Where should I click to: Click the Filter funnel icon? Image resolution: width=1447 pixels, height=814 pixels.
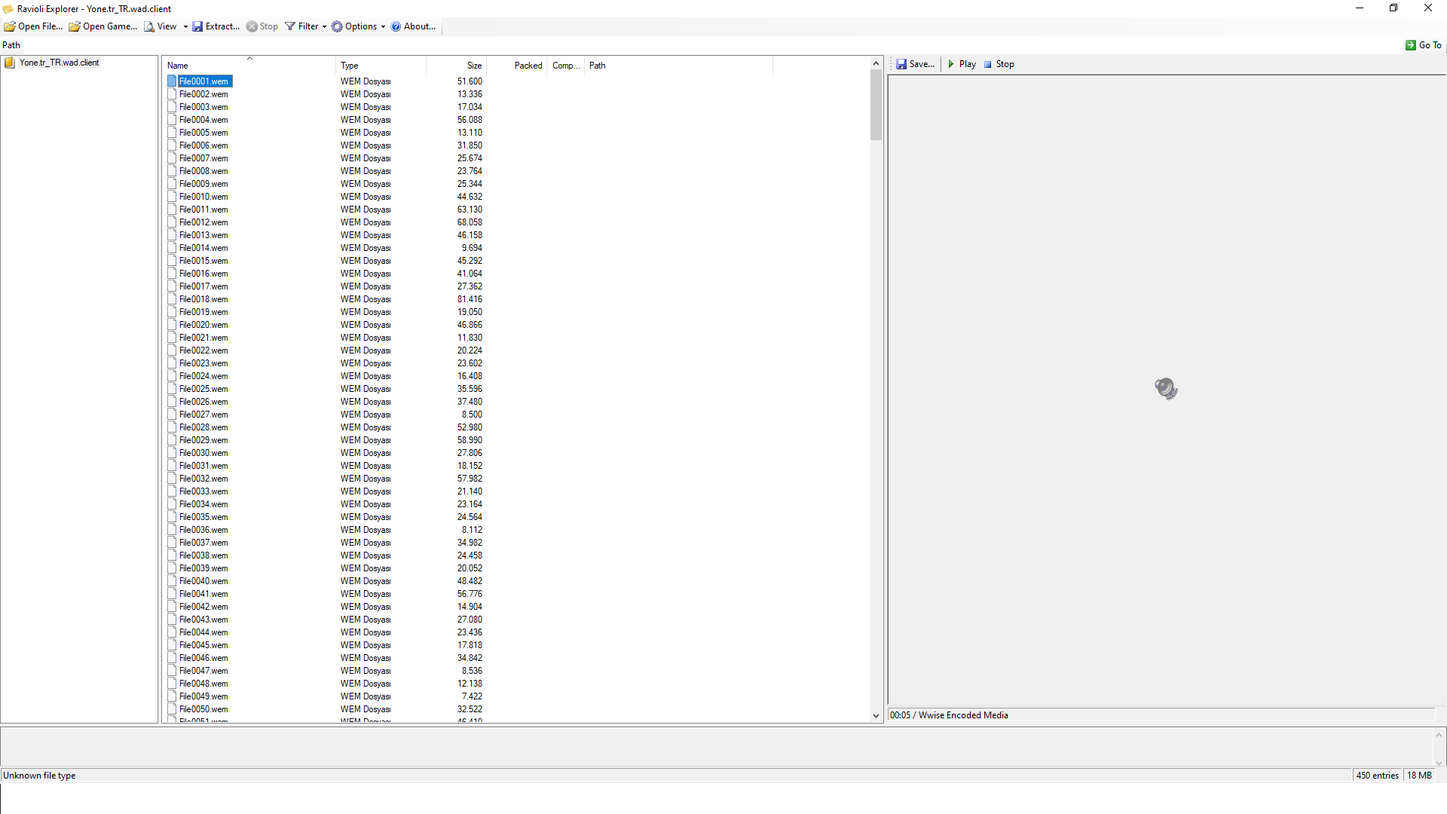pos(290,26)
